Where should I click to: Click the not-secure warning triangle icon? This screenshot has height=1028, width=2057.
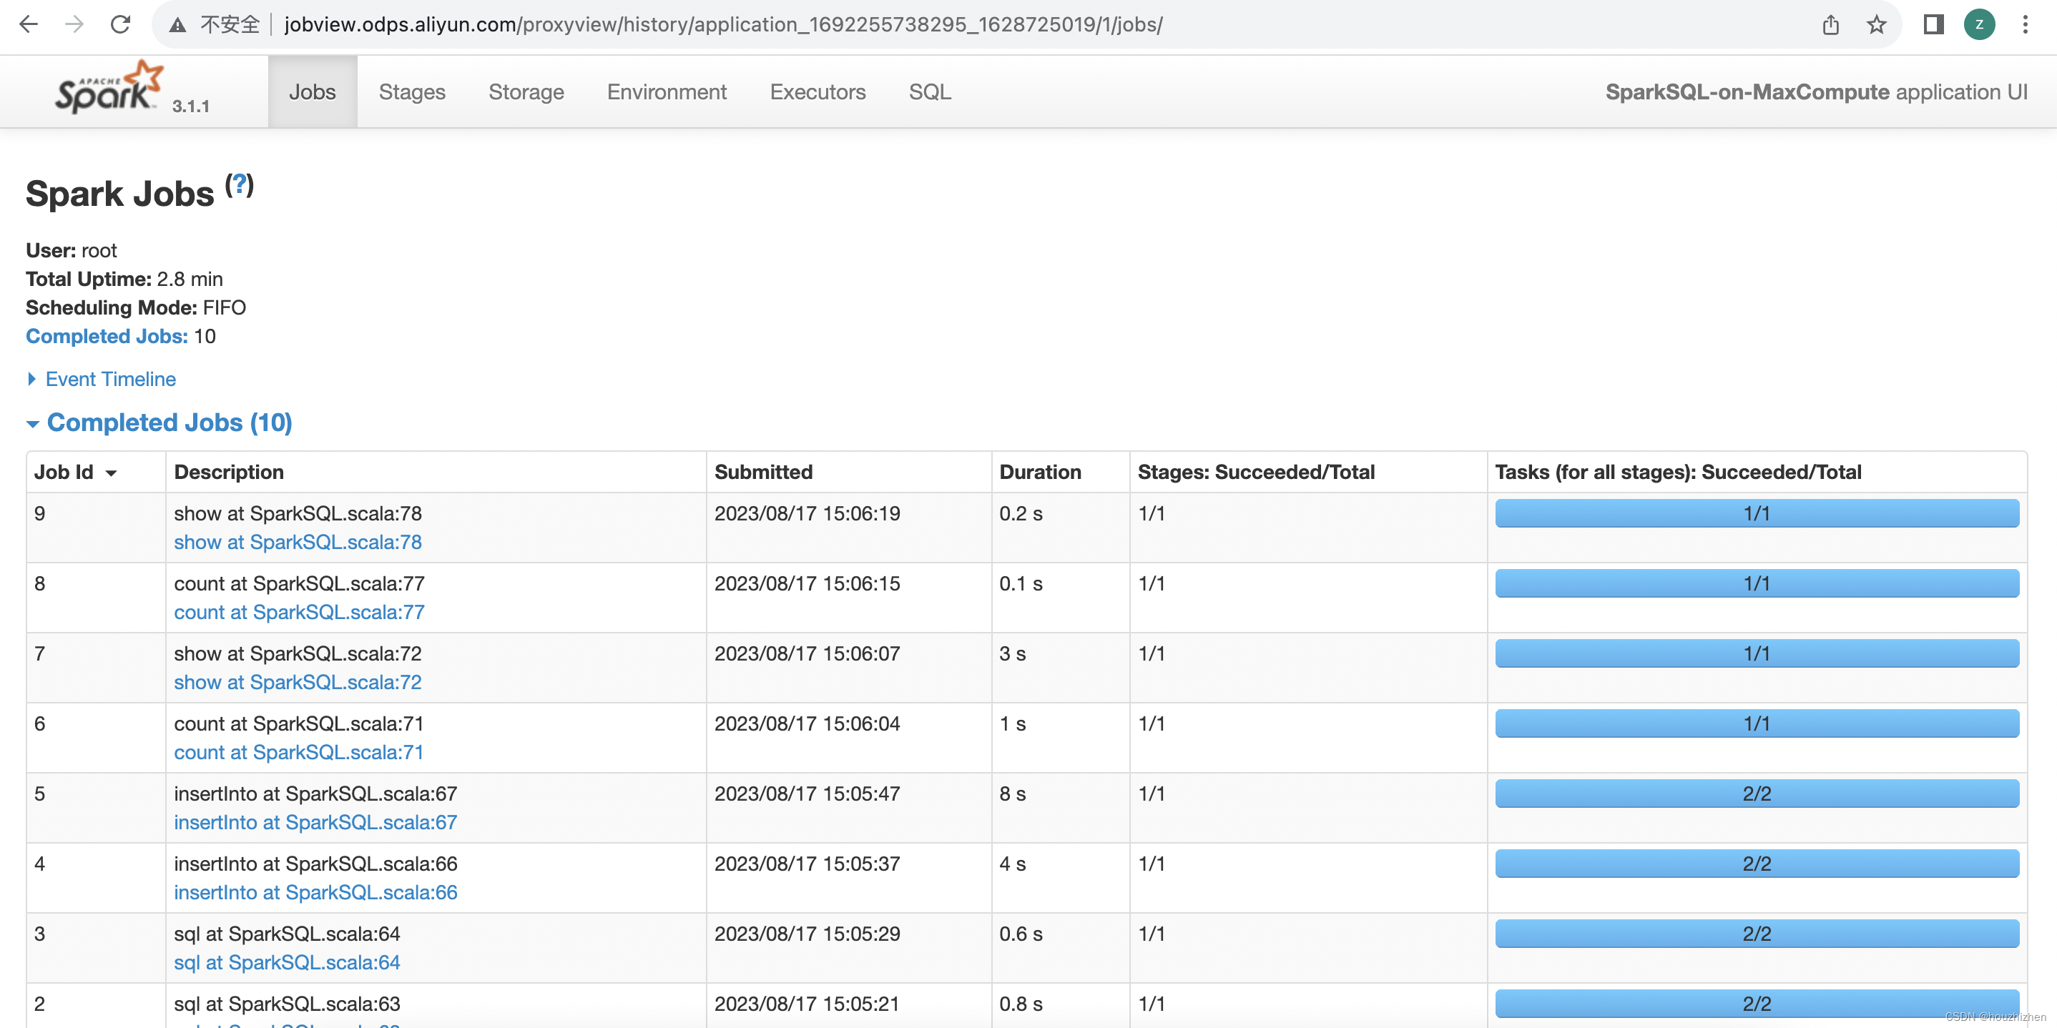click(x=177, y=25)
